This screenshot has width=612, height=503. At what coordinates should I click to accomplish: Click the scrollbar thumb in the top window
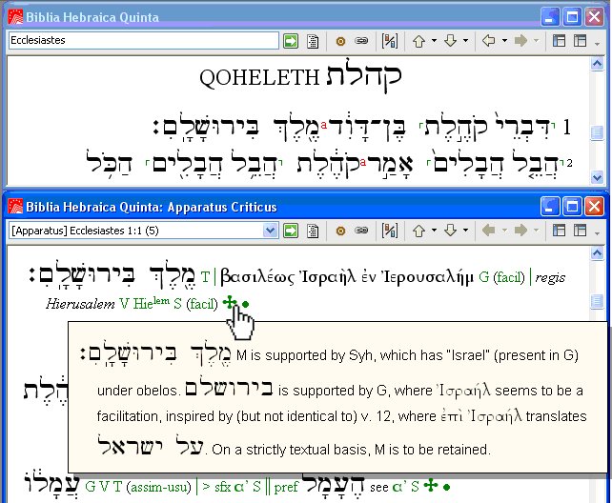point(597,132)
